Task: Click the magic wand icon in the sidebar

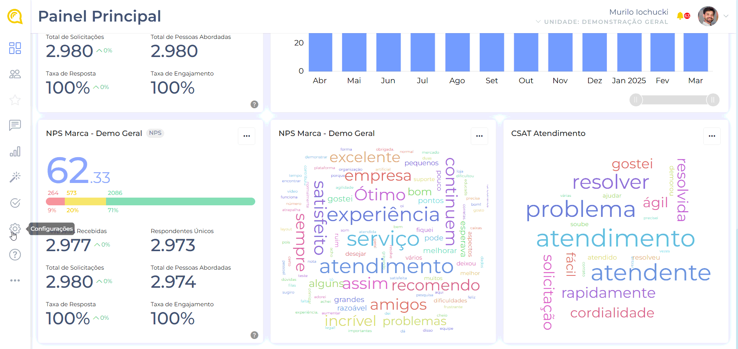Action: [15, 177]
